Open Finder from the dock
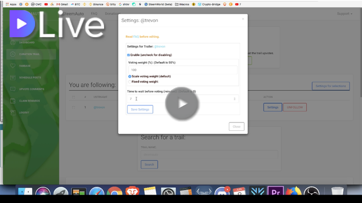The width and height of the screenshot is (362, 203). click(25, 191)
